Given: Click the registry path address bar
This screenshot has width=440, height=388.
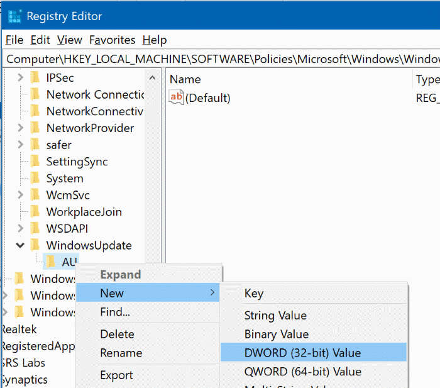Looking at the screenshot, I should 221,59.
